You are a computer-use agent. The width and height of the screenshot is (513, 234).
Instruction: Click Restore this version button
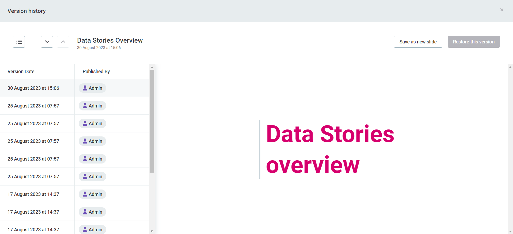[473, 42]
